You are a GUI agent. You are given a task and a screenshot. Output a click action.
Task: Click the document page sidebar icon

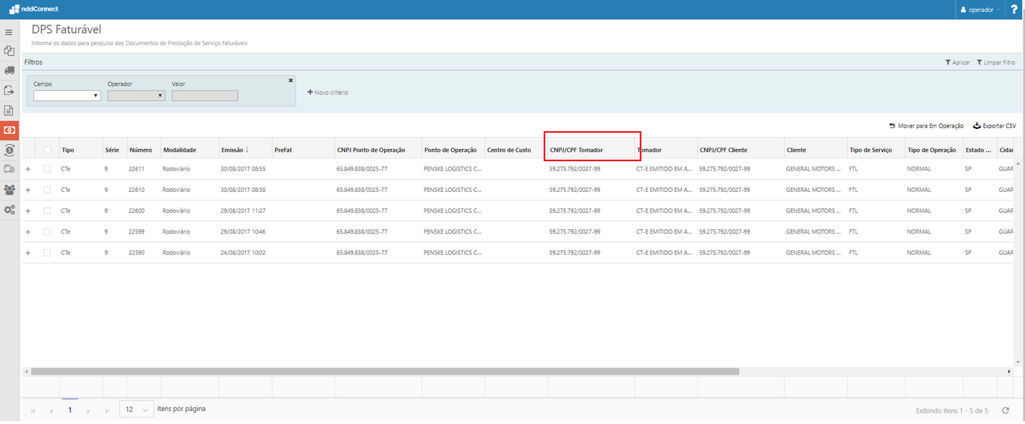[9, 110]
